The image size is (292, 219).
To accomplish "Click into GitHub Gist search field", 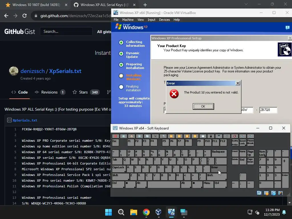I will click(66, 31).
